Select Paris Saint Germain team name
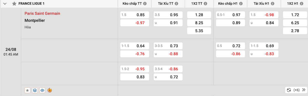The image size is (308, 96). coord(42,13)
